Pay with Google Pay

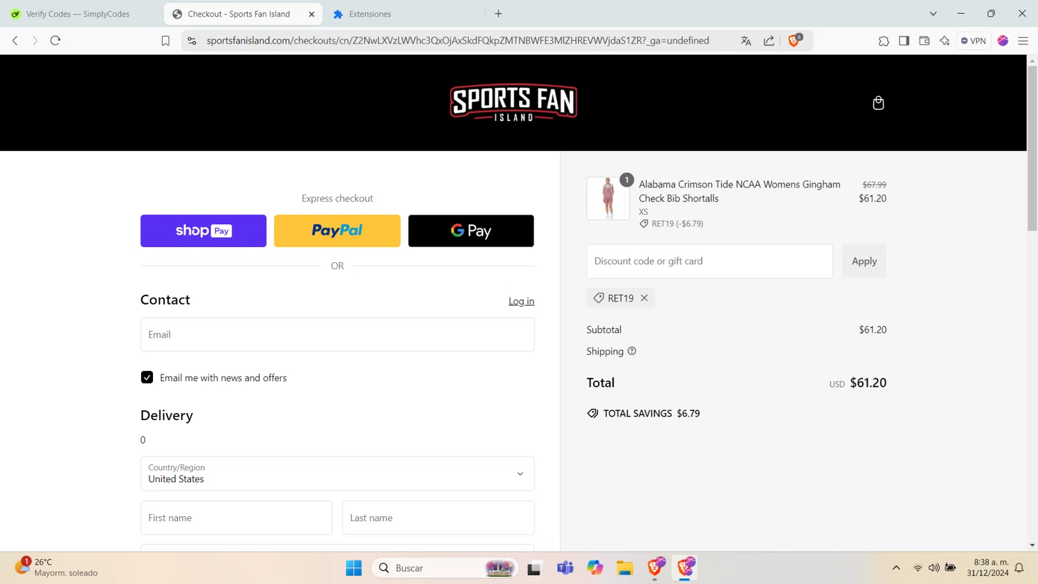pyautogui.click(x=471, y=230)
